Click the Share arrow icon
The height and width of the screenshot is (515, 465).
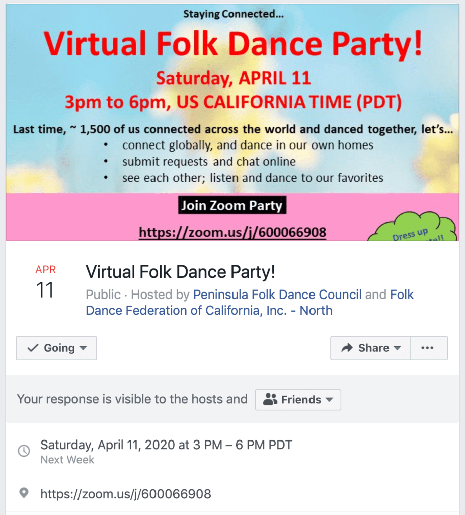[x=347, y=348]
